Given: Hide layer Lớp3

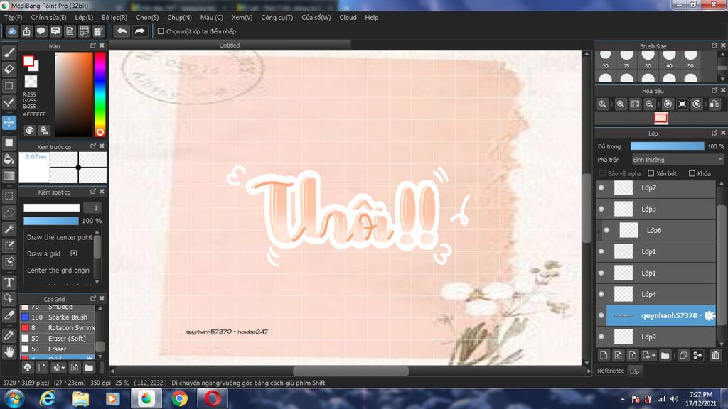Looking at the screenshot, I should point(601,209).
